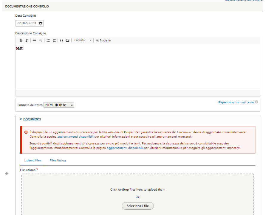
Task: Switch to the Files listing tab
Action: [58, 161]
